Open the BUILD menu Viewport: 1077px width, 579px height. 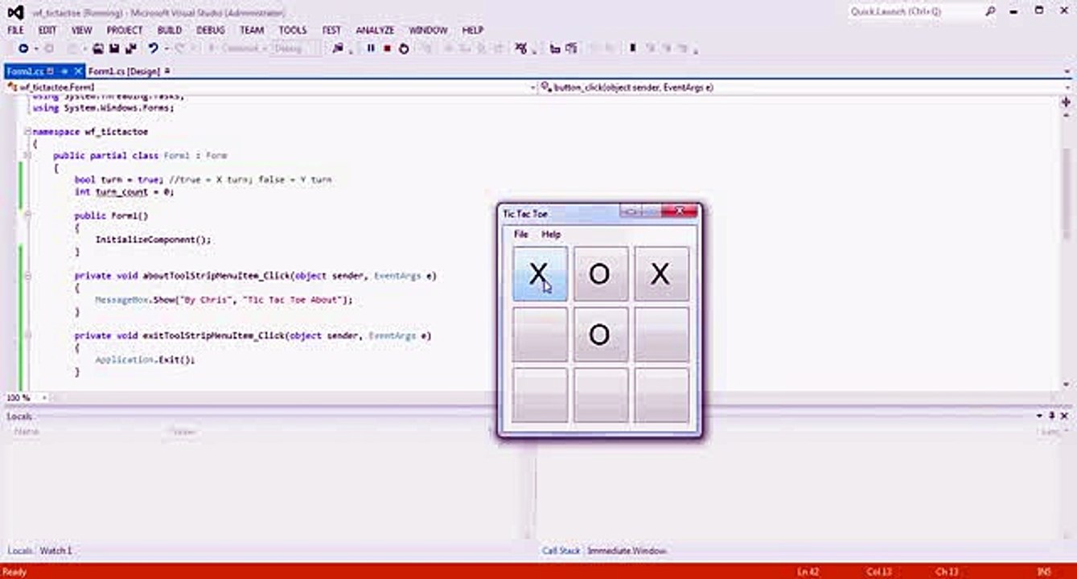point(170,30)
